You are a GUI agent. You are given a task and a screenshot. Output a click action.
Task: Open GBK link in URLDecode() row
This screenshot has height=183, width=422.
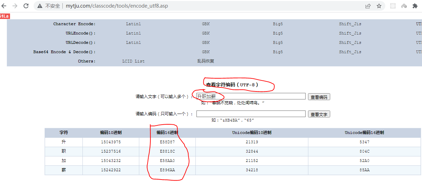[206, 42]
